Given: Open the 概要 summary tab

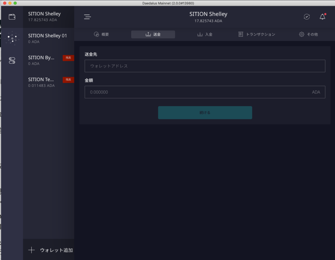Looking at the screenshot, I should click(x=101, y=34).
